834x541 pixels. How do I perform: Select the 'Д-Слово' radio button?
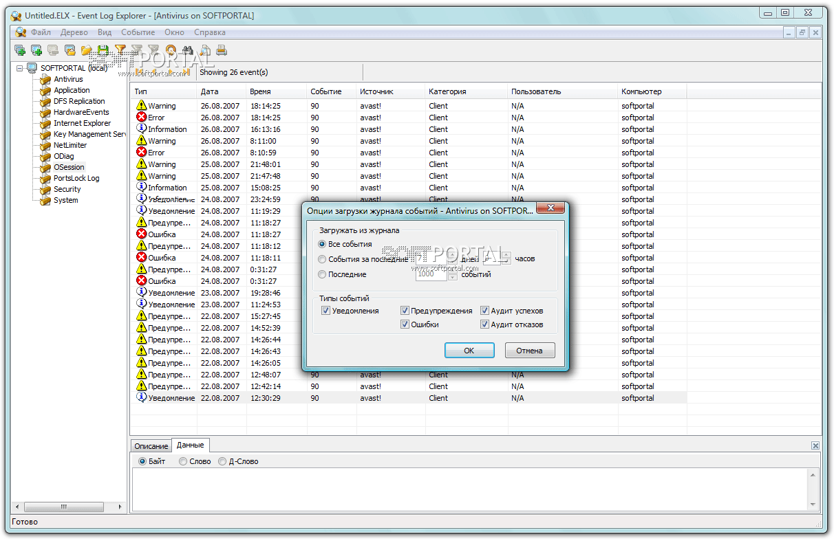pos(222,461)
